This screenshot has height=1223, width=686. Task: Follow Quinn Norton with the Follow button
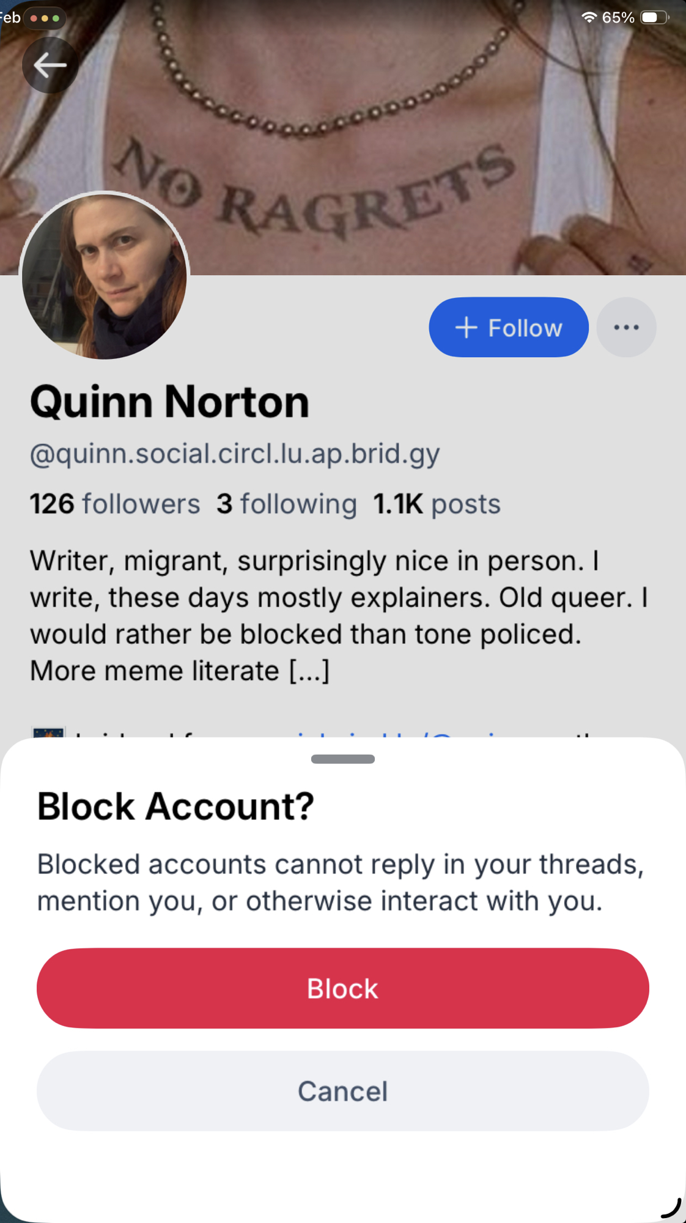tap(508, 328)
